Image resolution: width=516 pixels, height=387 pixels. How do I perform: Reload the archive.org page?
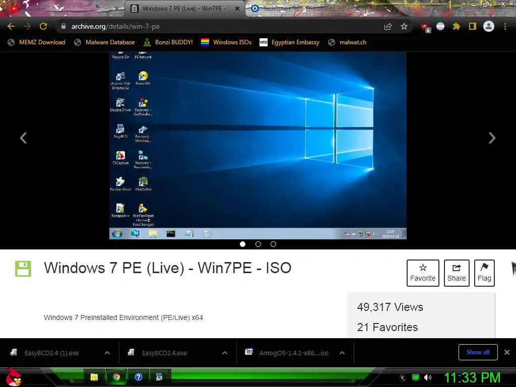coord(43,26)
